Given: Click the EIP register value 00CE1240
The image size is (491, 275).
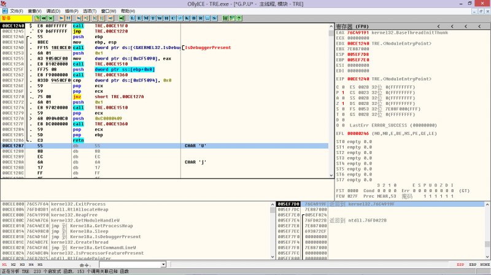Looking at the screenshot, I should click(358, 79).
